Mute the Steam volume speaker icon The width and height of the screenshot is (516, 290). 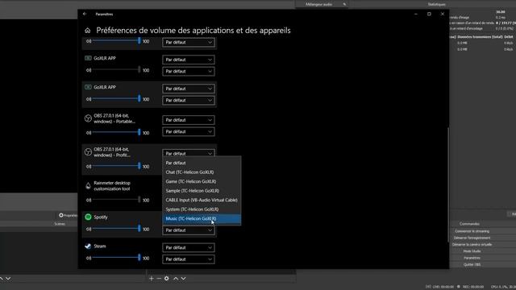[x=89, y=258]
